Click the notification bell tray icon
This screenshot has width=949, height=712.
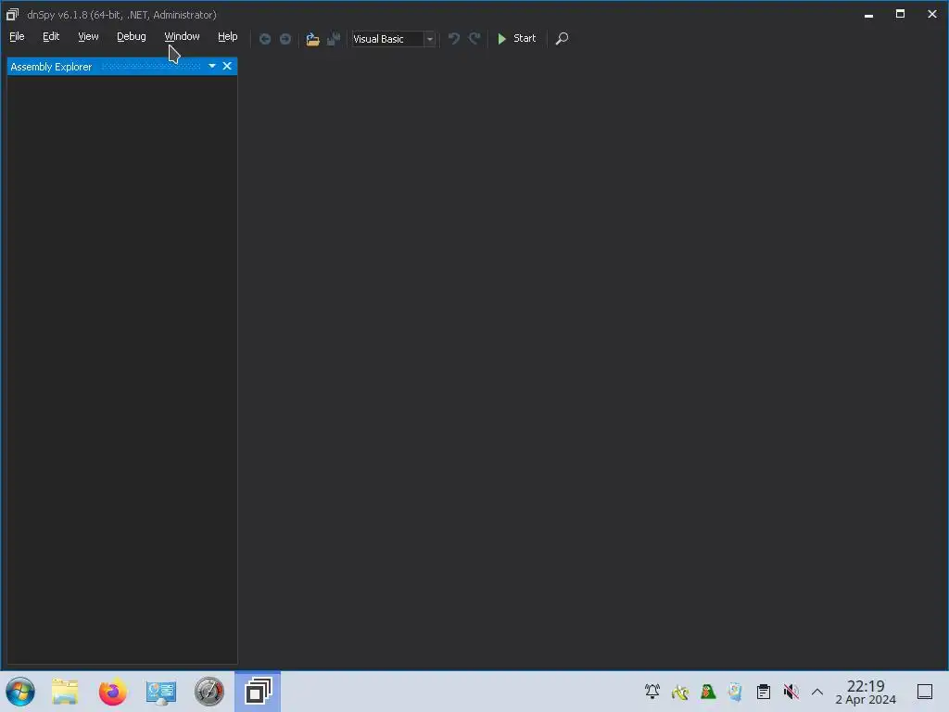[x=652, y=692]
